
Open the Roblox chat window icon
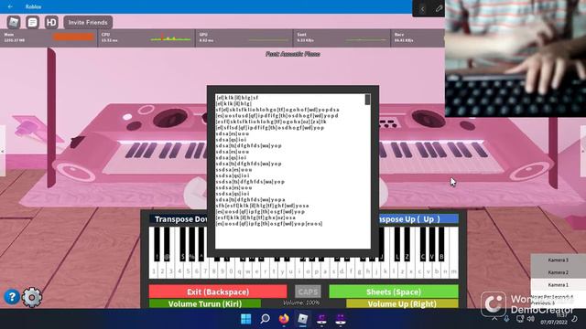tap(33, 22)
